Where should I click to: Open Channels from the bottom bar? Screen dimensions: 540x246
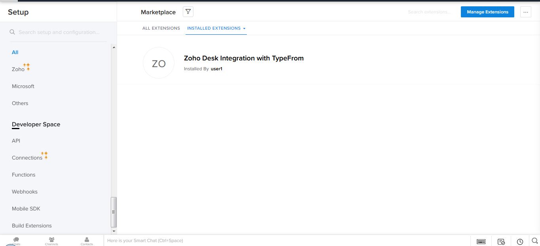[x=51, y=240]
